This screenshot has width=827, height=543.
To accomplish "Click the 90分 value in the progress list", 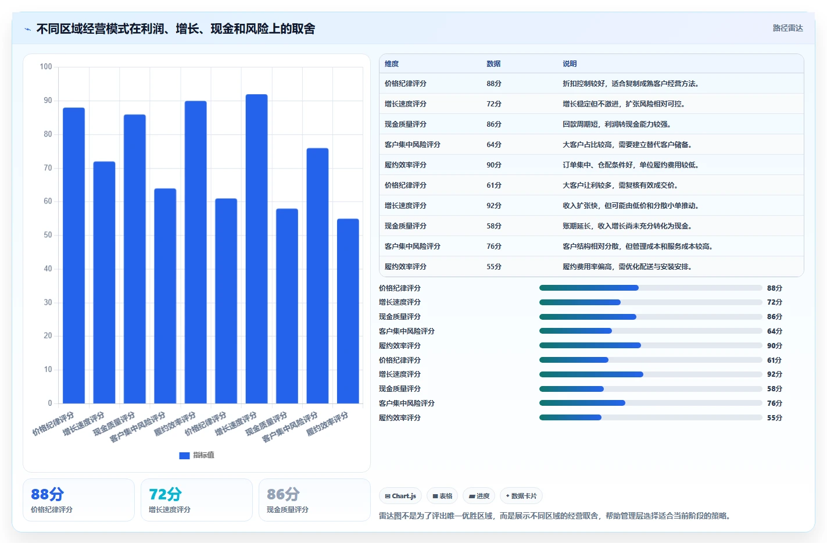I will coord(775,346).
